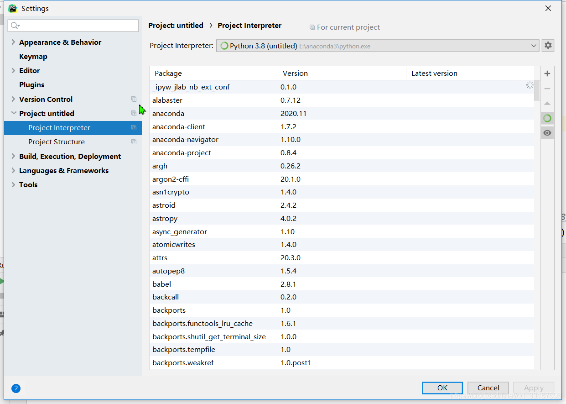Select the backports.tempfile package row
Screen dimensions: 566x404
click(x=342, y=349)
